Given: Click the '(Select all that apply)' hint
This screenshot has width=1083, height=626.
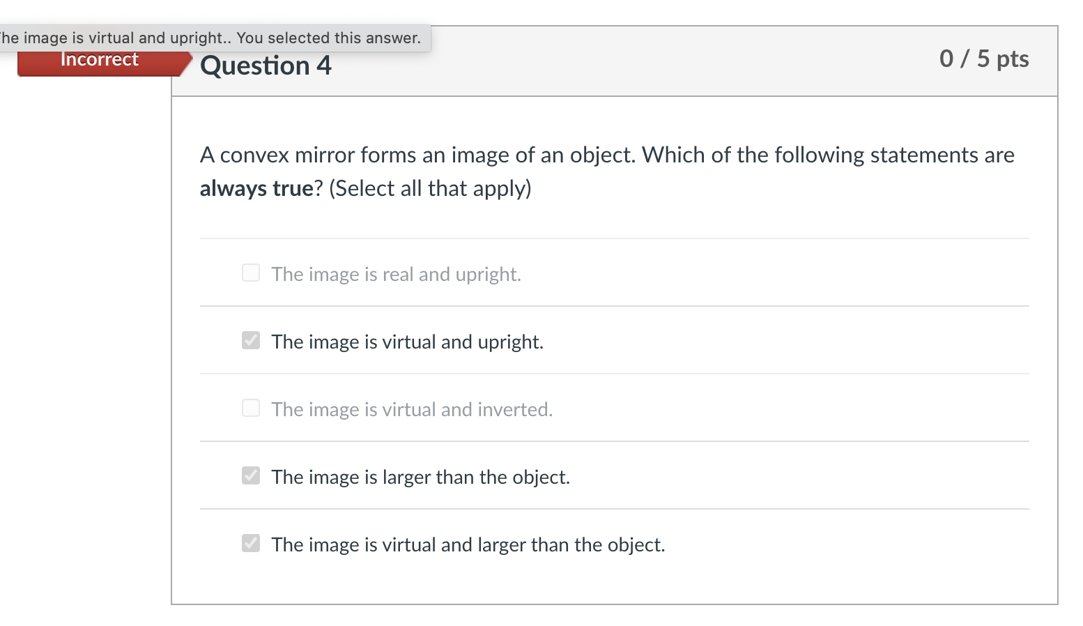Looking at the screenshot, I should tap(430, 188).
